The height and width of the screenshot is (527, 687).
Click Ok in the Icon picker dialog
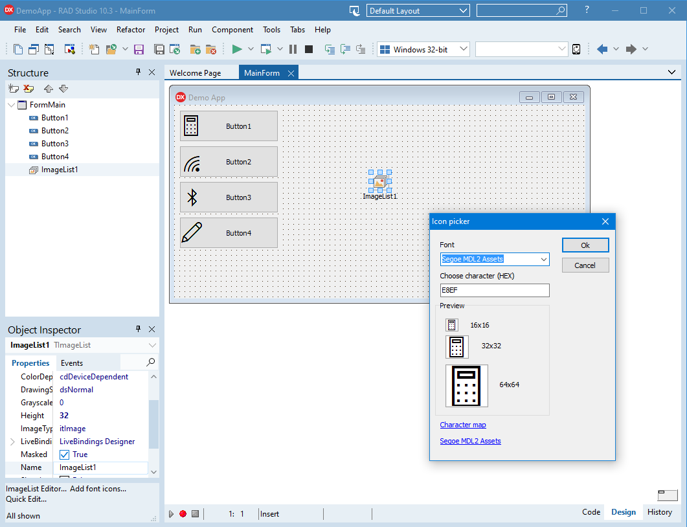coord(585,245)
